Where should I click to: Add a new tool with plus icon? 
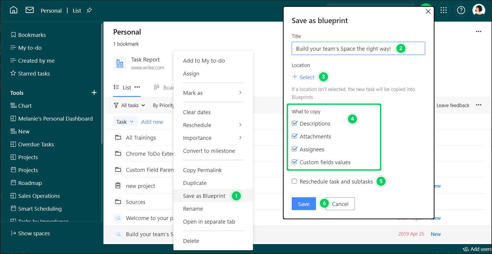[x=94, y=93]
